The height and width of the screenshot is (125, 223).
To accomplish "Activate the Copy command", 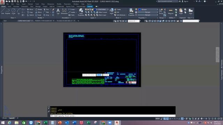I will (30, 12).
